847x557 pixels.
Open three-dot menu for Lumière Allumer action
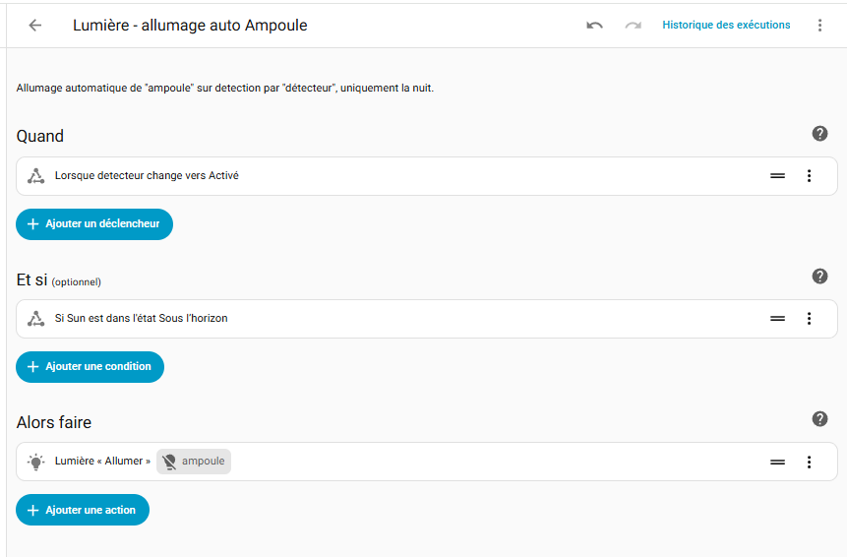(809, 462)
